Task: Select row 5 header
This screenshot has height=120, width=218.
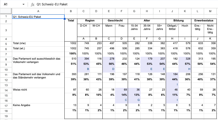Action: (x=6, y=43)
